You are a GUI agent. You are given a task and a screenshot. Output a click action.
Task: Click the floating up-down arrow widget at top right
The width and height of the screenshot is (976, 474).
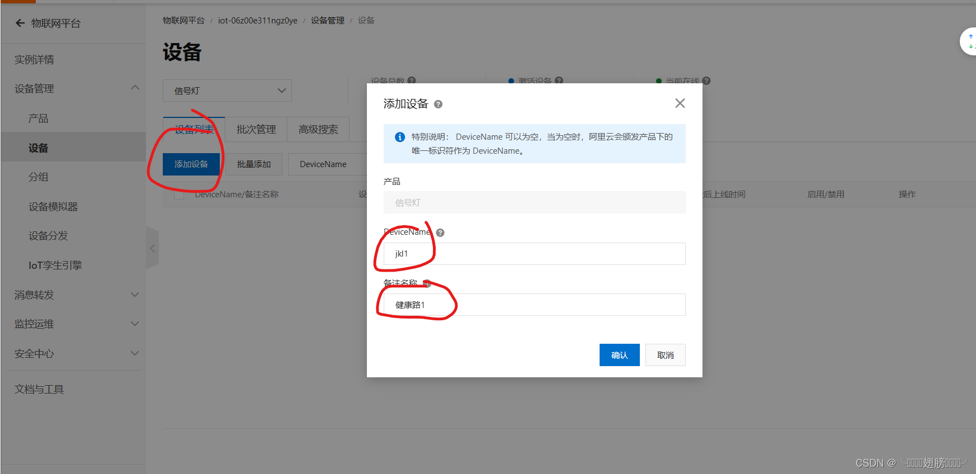(x=969, y=41)
